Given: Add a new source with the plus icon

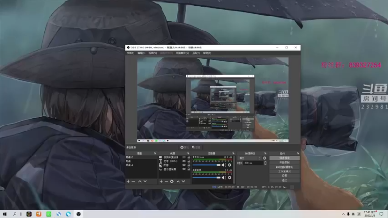Looking at the screenshot, I should [x=161, y=181].
